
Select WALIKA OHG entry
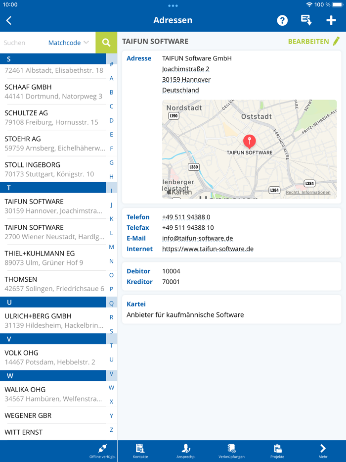point(53,394)
